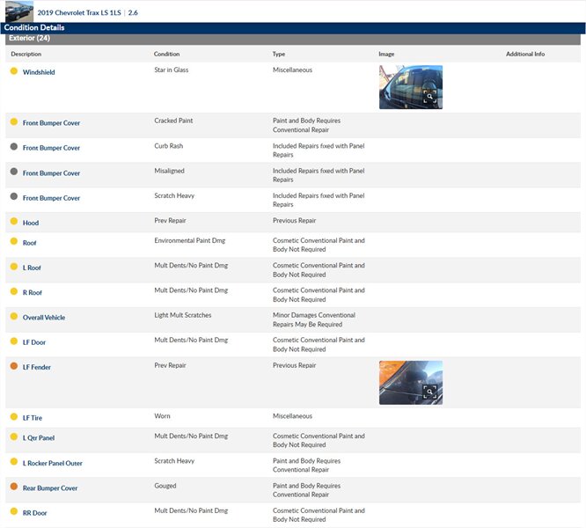The image size is (586, 528).
Task: Click the orange status dot beside LF Fender
Action: [14, 366]
